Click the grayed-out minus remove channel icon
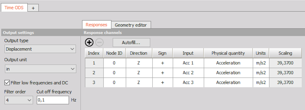This screenshot has height=110, width=305. pos(99,42)
